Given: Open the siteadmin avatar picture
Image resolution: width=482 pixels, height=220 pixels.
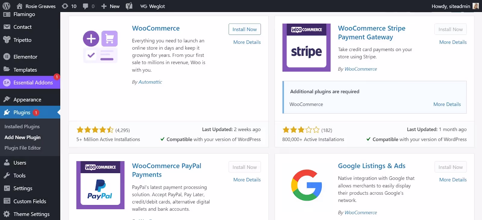Looking at the screenshot, I should pyautogui.click(x=476, y=6).
